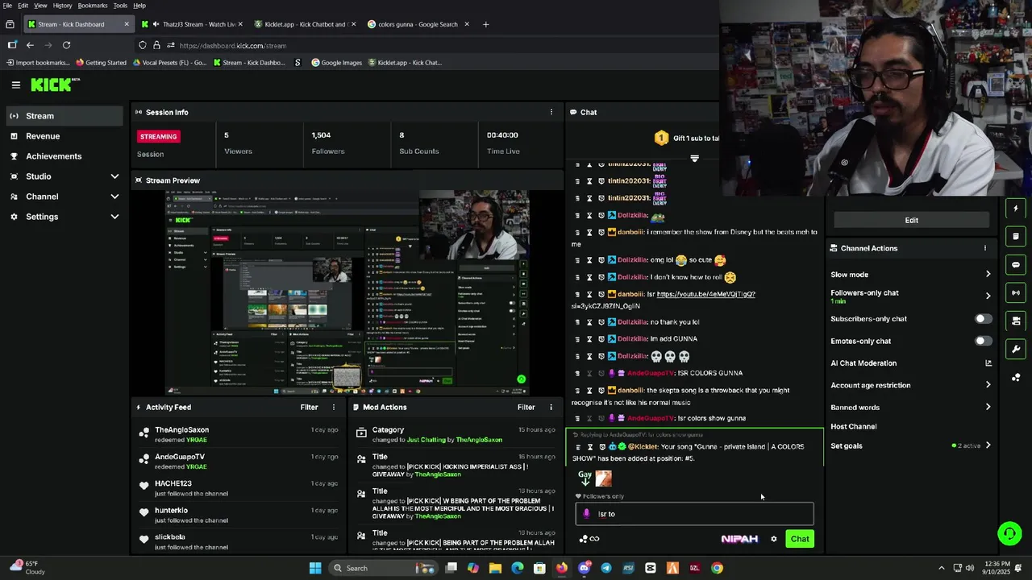This screenshot has height=580, width=1032.
Task: Expand Set goals options
Action: (988, 445)
